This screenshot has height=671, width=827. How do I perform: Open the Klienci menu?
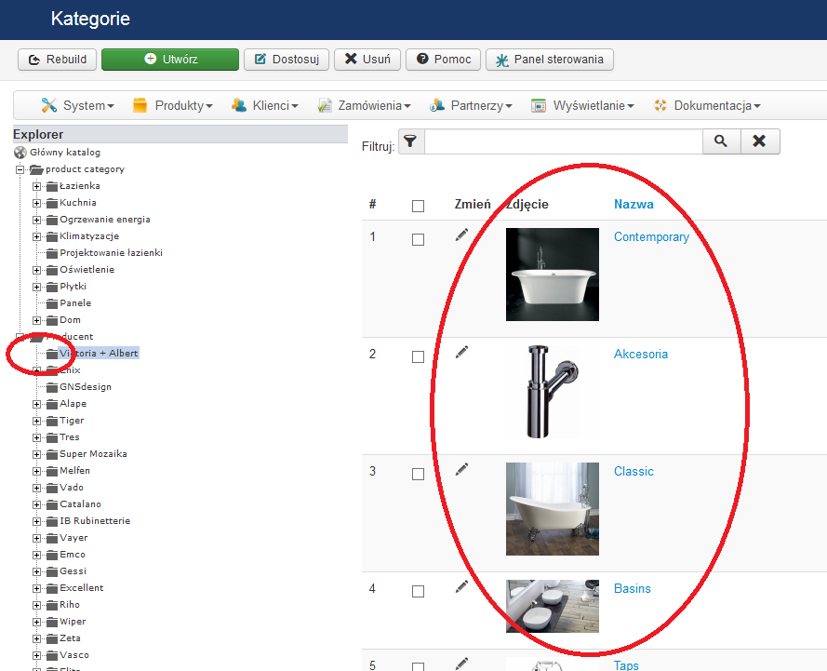[265, 105]
